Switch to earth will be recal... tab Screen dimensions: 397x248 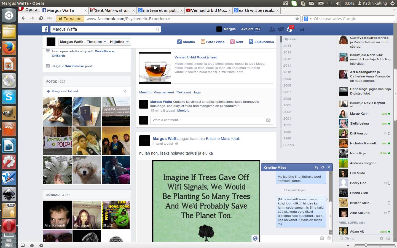point(256,10)
